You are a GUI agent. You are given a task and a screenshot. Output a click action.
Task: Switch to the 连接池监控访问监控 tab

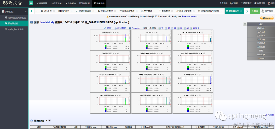pos(209,11)
